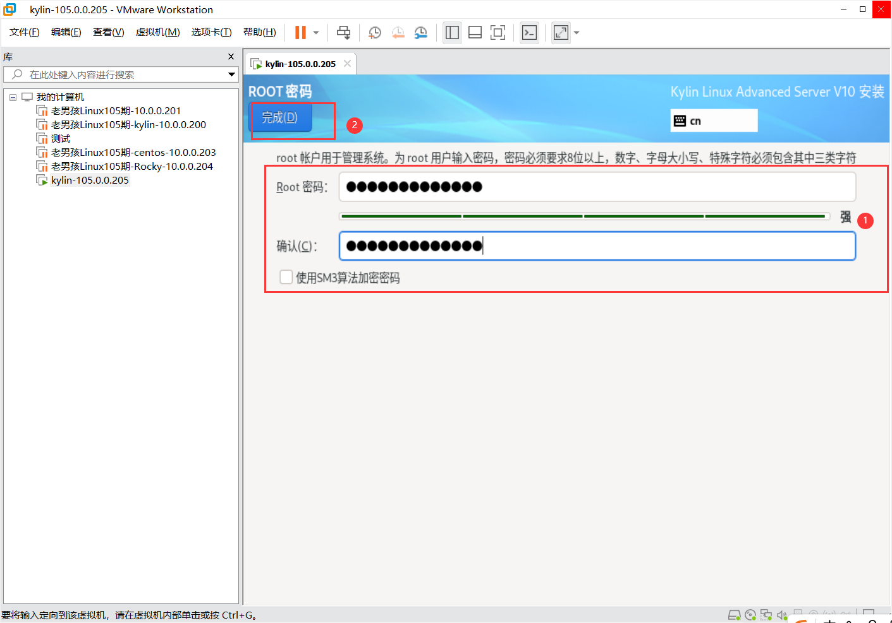Viewport: 892px width, 623px height.
Task: Switch to the kylin-105.0.0.205 tab
Action: pos(300,64)
